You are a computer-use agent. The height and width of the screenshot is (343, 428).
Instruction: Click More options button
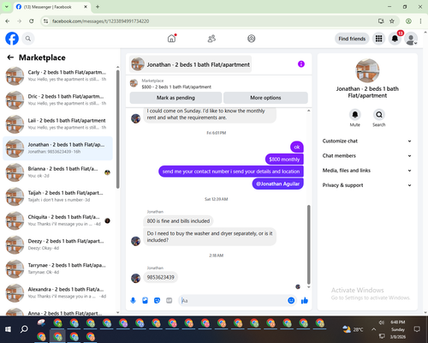click(265, 98)
